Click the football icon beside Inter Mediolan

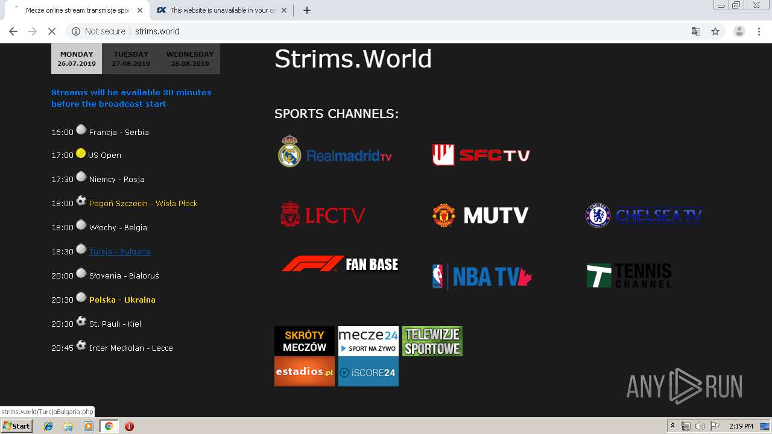(81, 345)
